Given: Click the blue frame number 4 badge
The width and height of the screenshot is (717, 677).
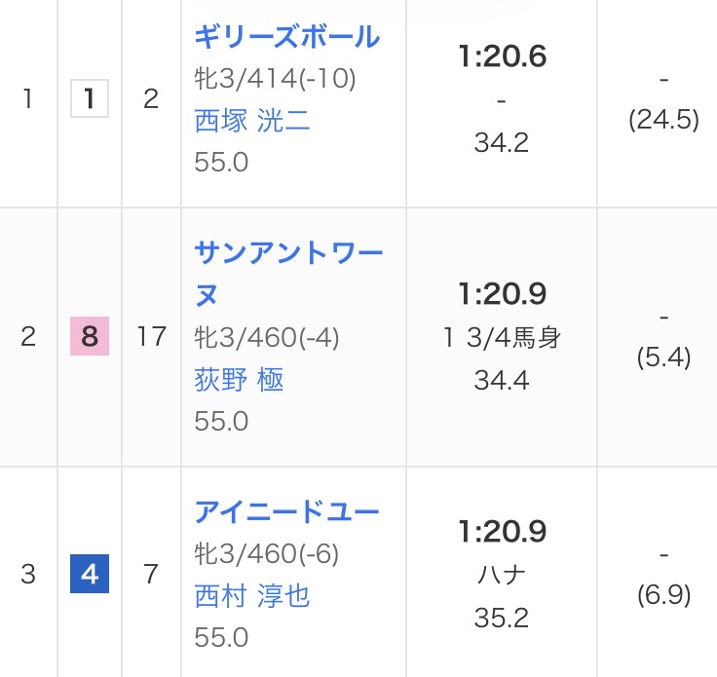Looking at the screenshot, I should (x=90, y=575).
